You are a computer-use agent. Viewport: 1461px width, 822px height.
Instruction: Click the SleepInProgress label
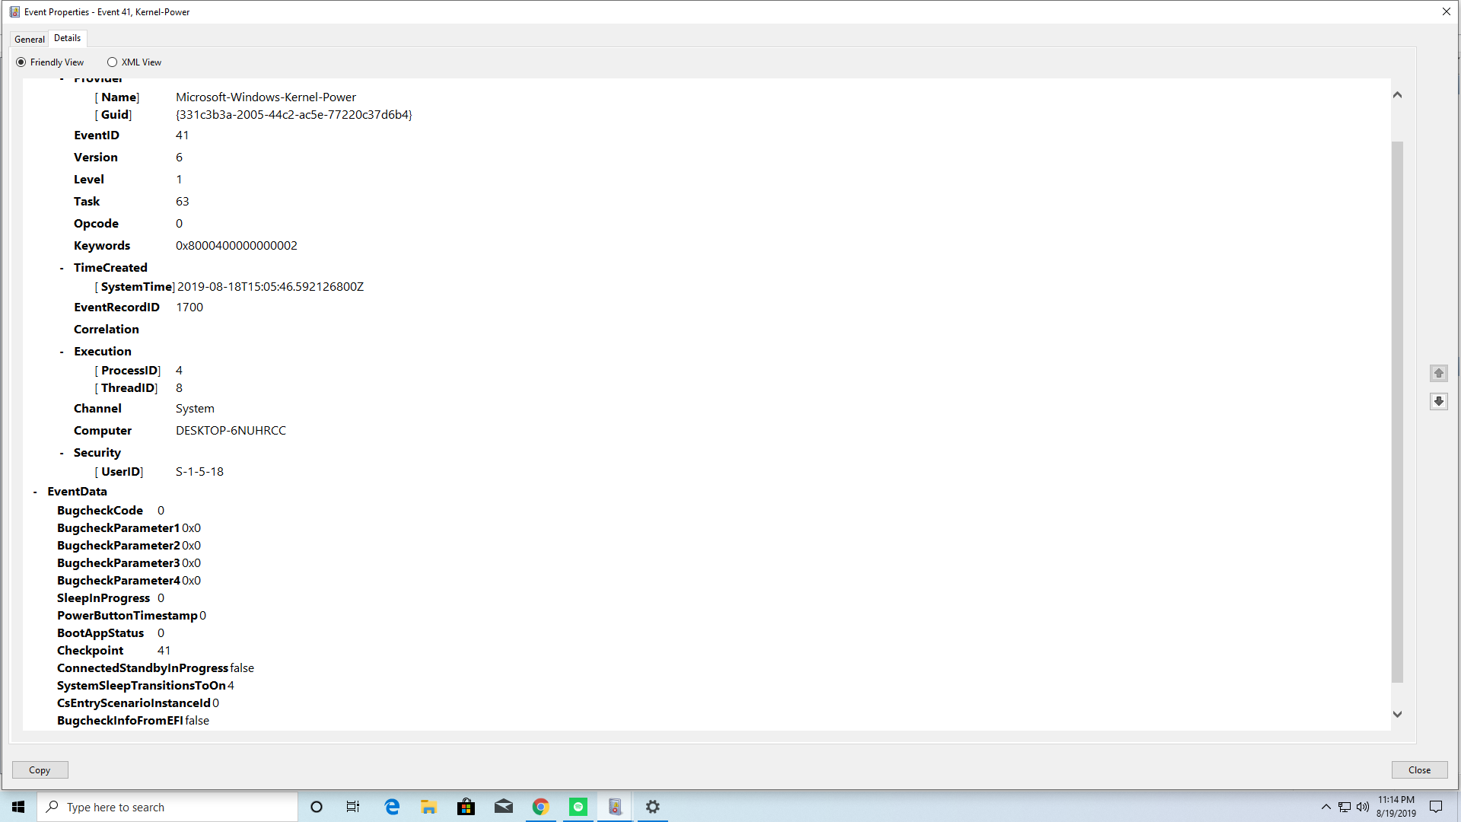(103, 598)
